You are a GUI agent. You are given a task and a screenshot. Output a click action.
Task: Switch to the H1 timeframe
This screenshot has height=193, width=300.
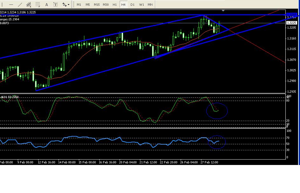pos(115,4)
